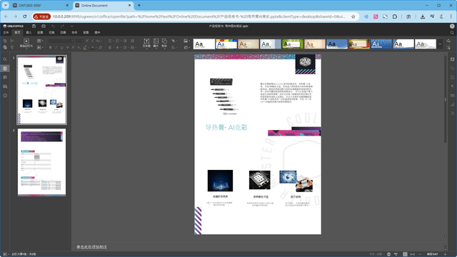Click fit to slide icon in status bar

click(x=405, y=254)
